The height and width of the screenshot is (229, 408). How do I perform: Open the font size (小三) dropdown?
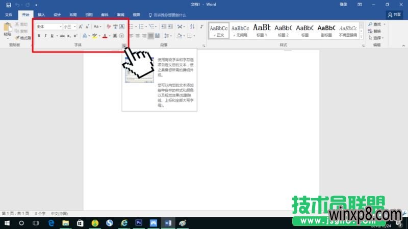(74, 27)
